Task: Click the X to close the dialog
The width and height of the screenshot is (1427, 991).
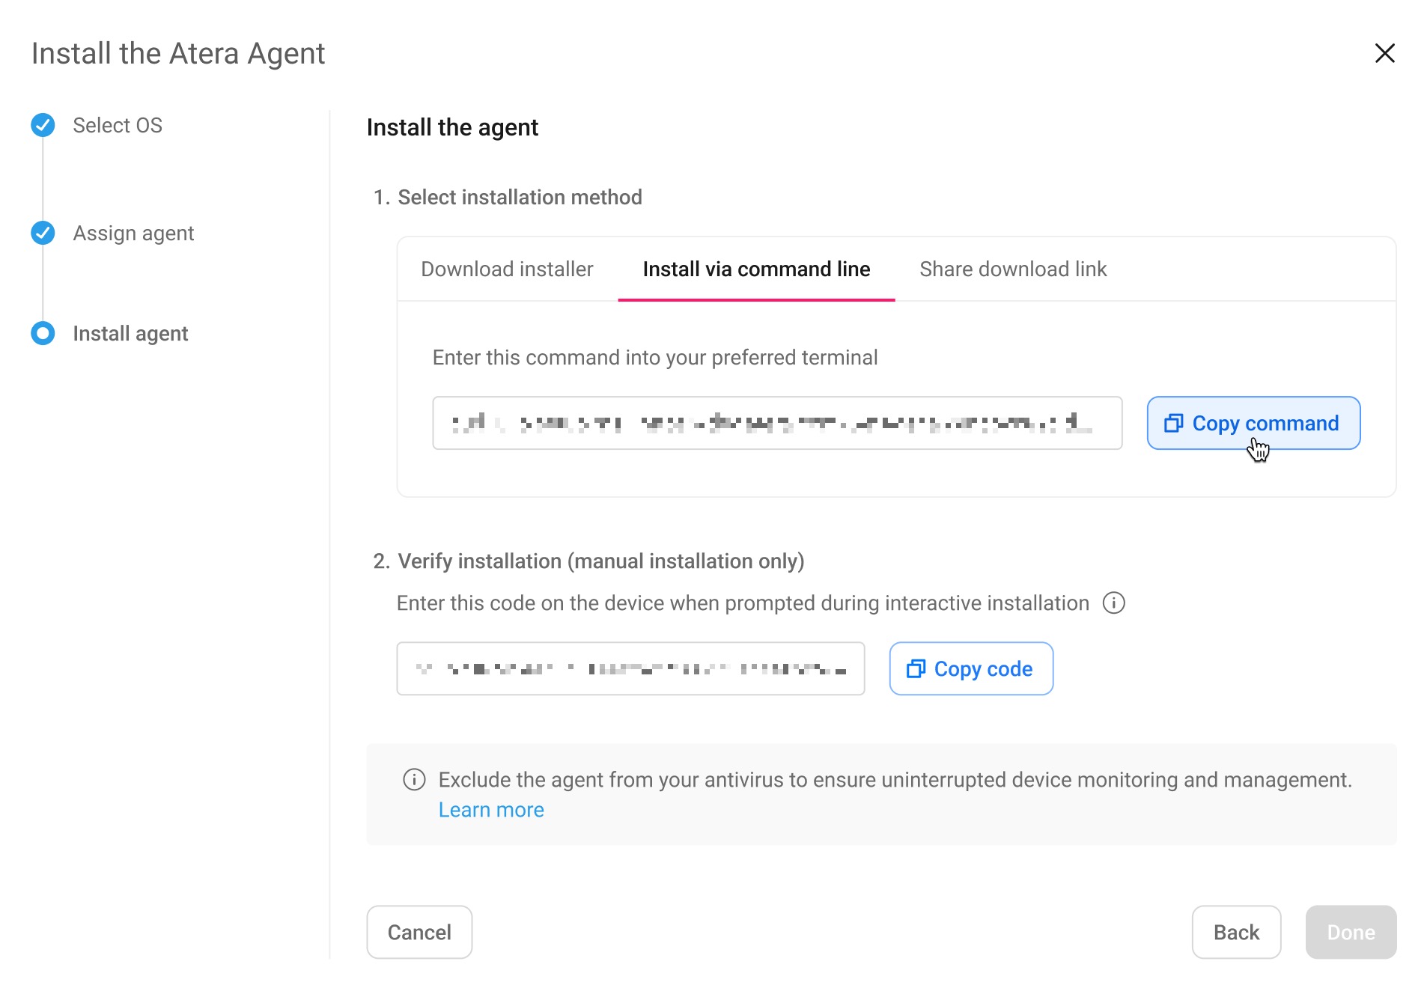Action: coord(1385,53)
